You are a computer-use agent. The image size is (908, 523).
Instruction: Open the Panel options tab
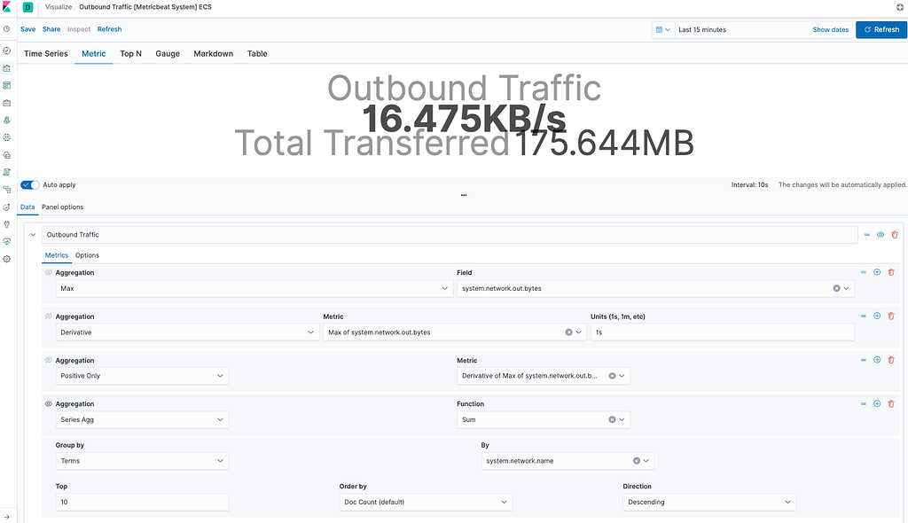(x=62, y=207)
